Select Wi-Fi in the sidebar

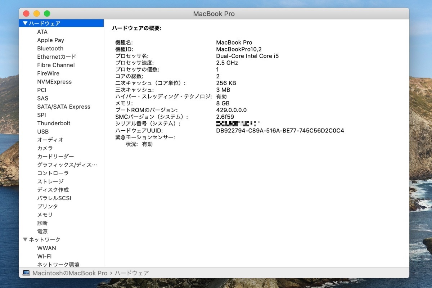click(x=44, y=256)
